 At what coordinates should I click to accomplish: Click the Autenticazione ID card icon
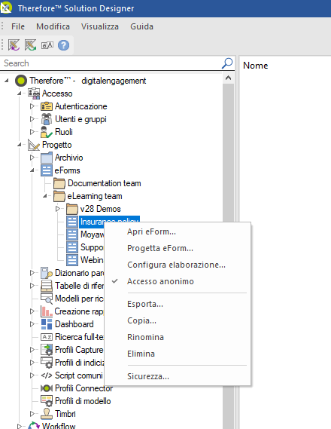point(47,106)
